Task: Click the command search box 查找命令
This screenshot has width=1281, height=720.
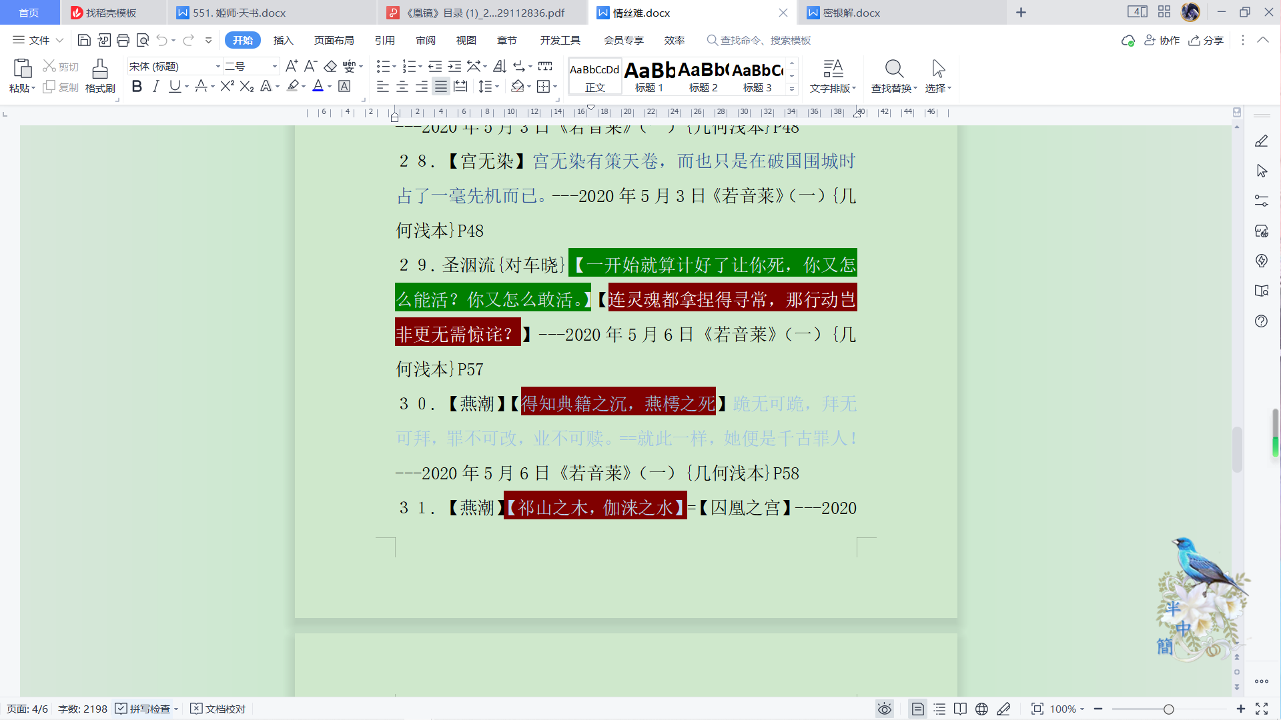Action: coord(759,40)
